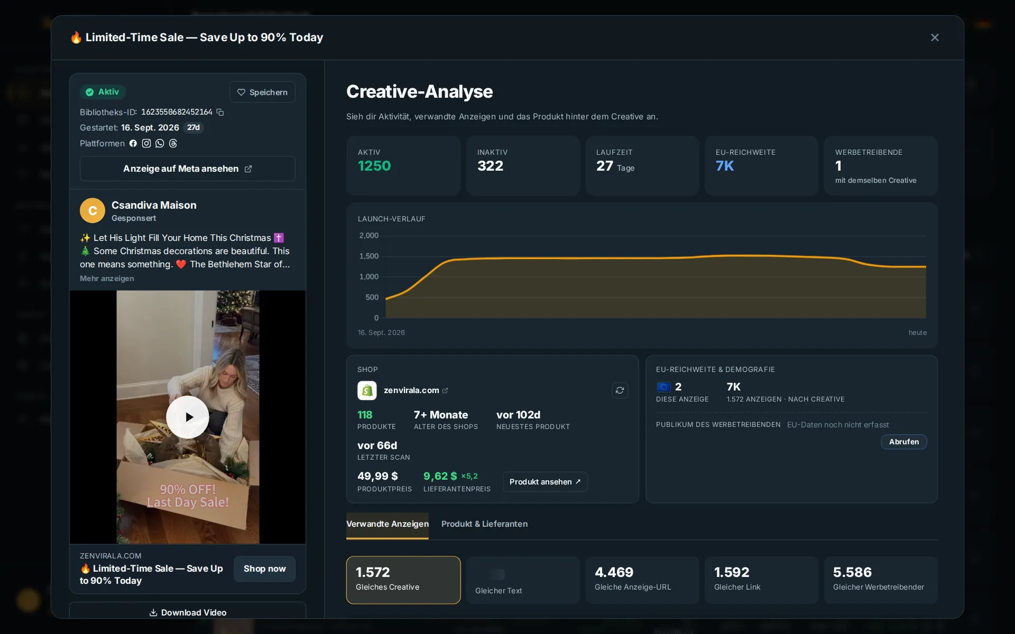Click the 9,62 $ Lieferantenpreis value
Image resolution: width=1015 pixels, height=634 pixels.
440,476
